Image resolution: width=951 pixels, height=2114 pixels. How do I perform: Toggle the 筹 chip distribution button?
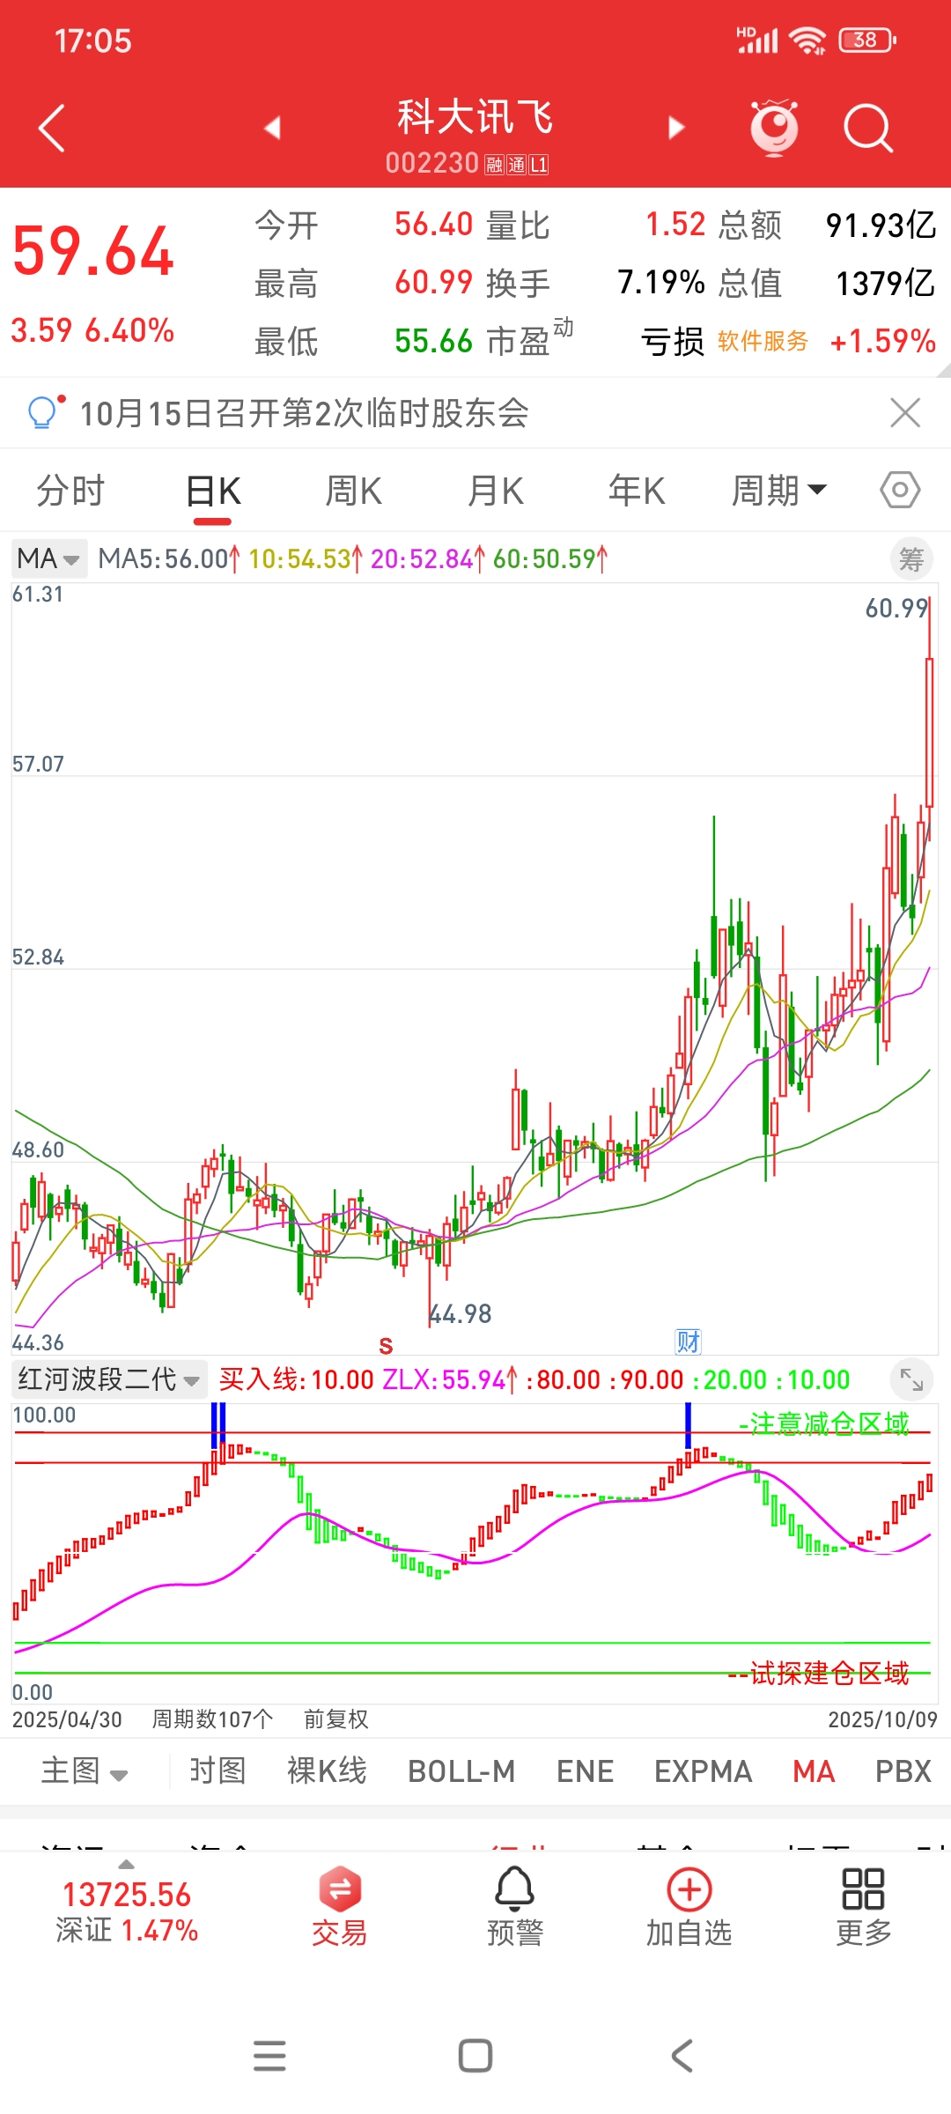click(911, 559)
